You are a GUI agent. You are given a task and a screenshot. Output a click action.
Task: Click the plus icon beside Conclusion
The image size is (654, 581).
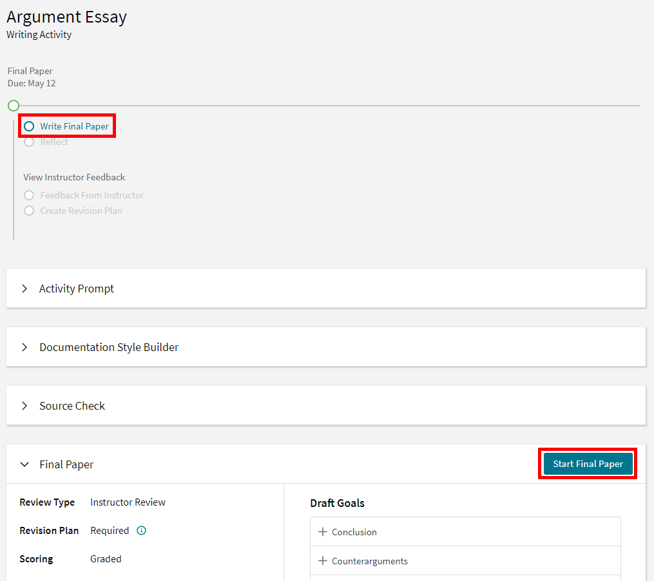323,532
